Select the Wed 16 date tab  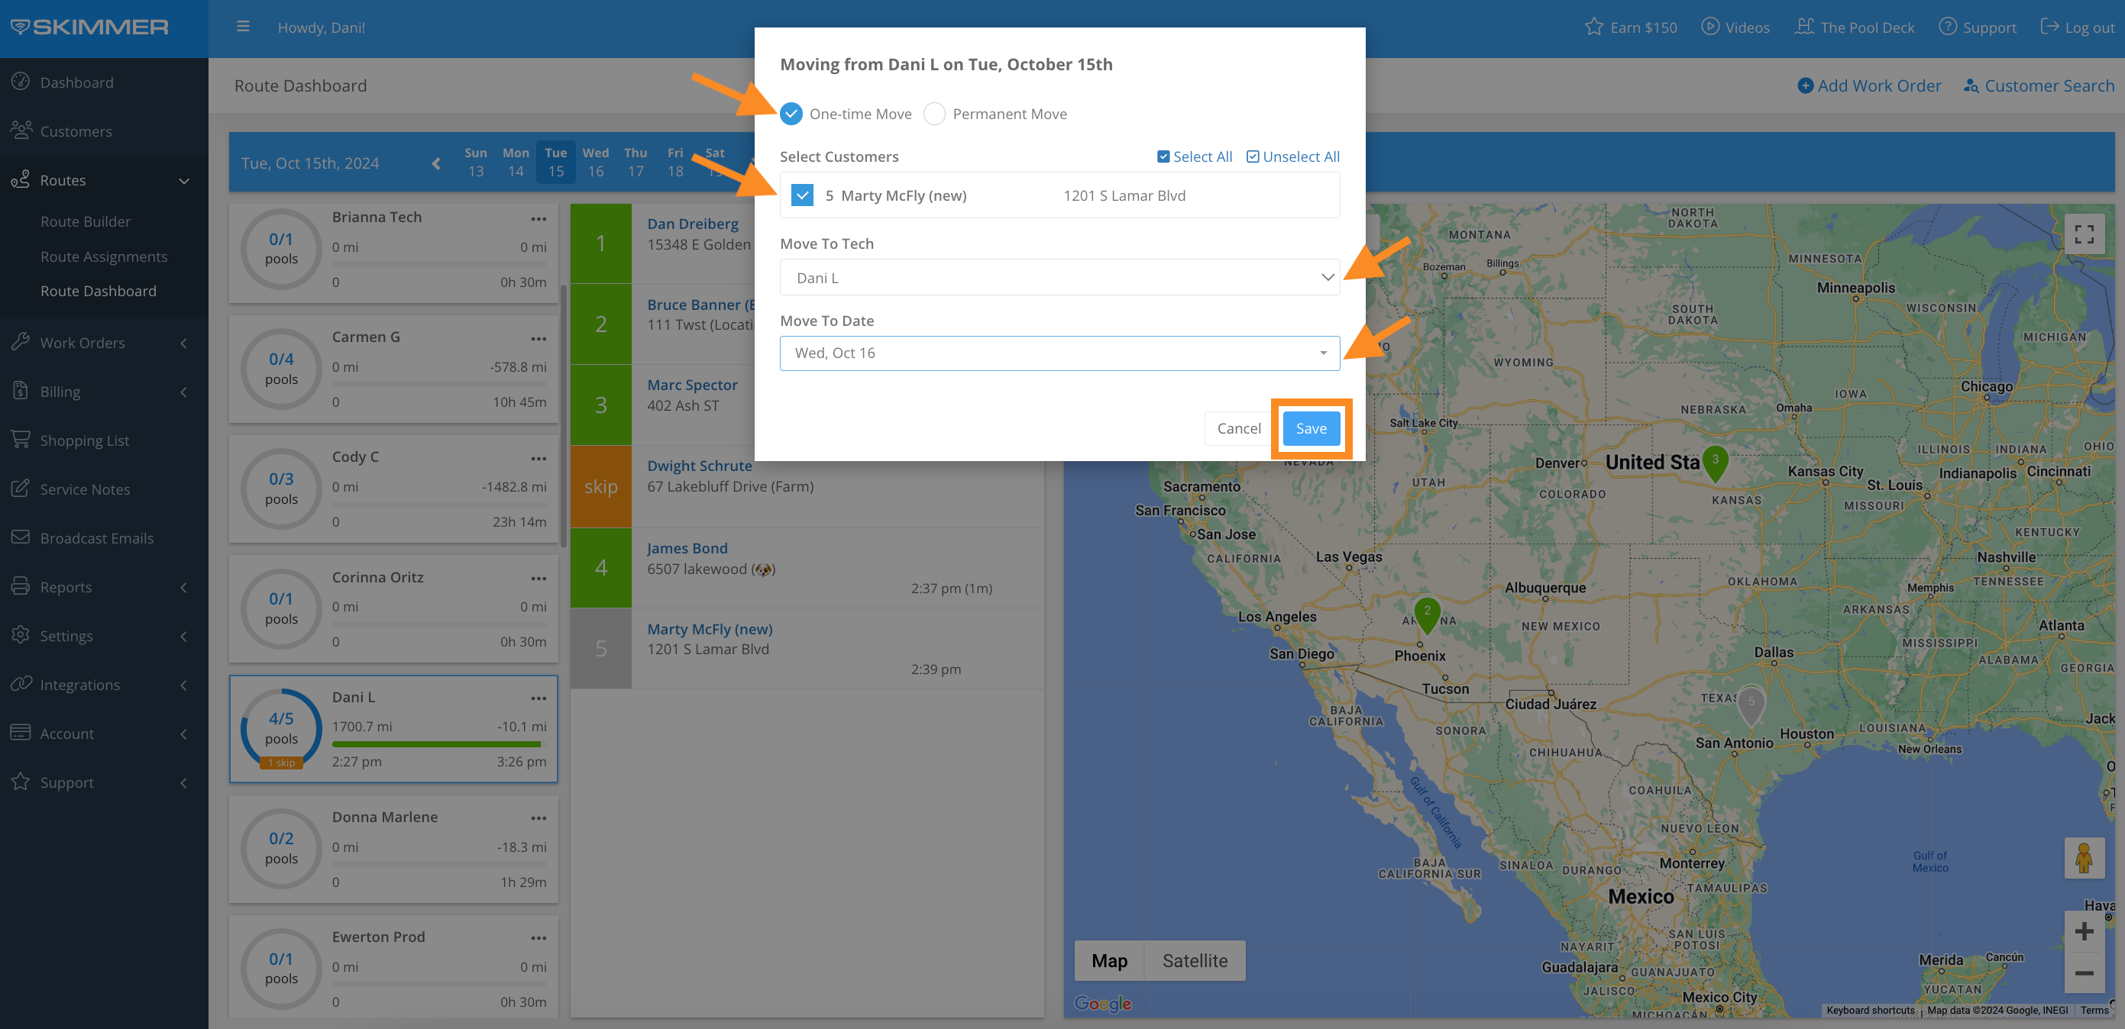coord(596,162)
